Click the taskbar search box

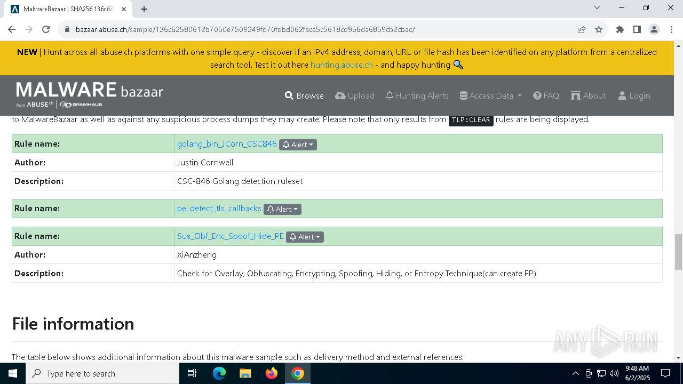(x=102, y=373)
